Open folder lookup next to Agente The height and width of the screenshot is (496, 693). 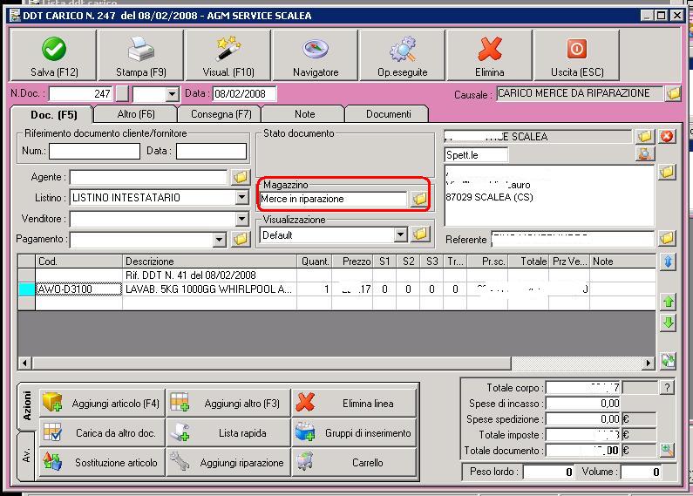tap(241, 177)
